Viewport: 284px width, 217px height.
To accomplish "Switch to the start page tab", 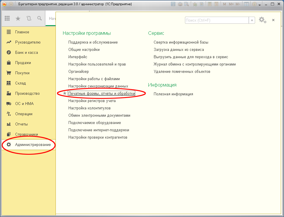I will [51, 18].
